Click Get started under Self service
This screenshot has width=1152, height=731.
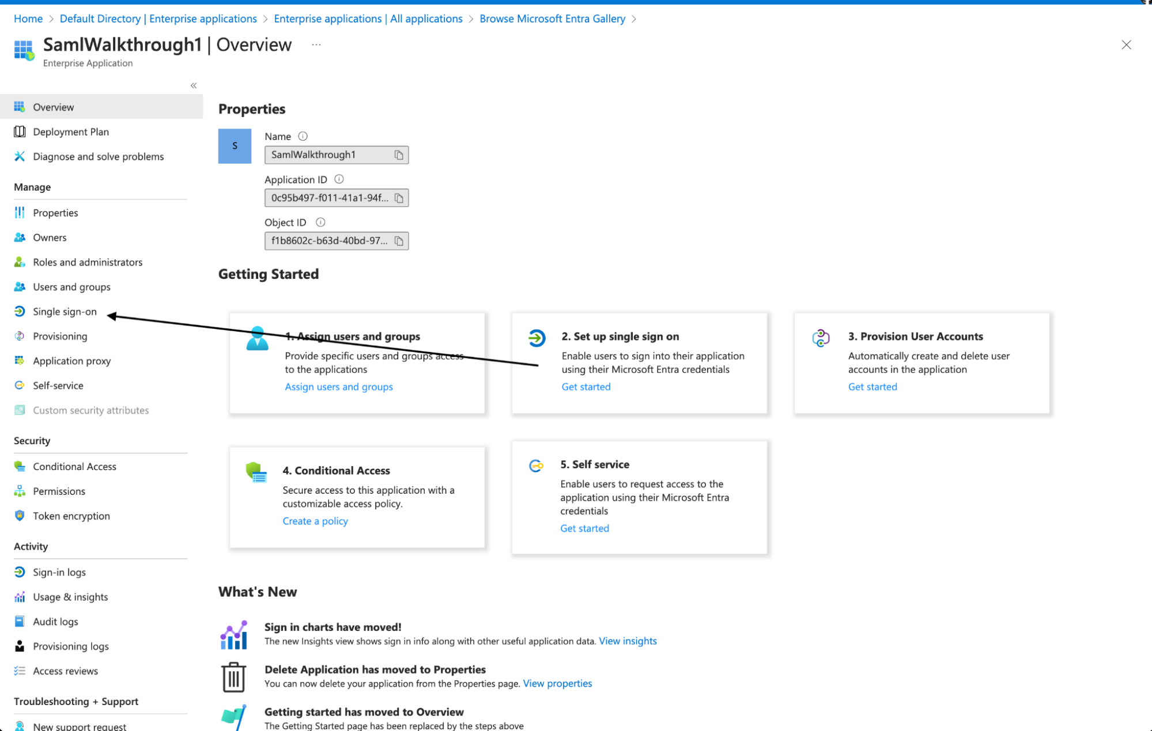pos(584,528)
